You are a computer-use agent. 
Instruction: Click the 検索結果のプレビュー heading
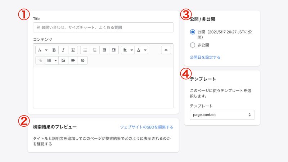[55, 127]
